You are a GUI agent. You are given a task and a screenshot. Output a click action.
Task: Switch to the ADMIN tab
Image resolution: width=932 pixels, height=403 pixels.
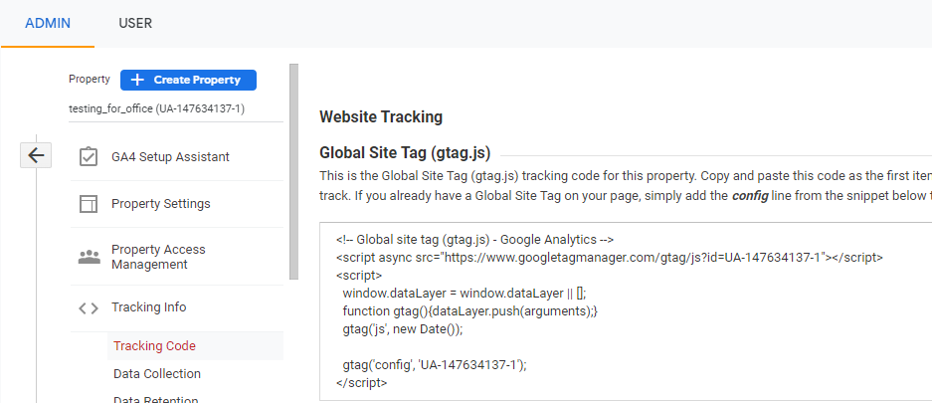48,23
